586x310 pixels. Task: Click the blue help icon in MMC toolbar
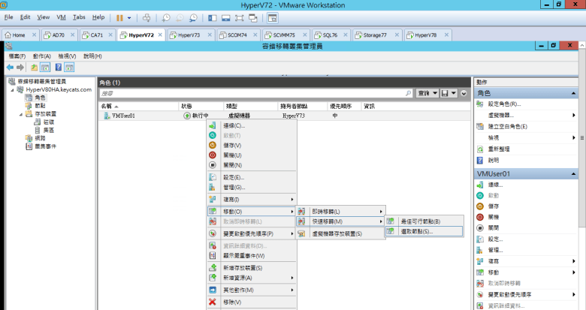click(x=59, y=68)
